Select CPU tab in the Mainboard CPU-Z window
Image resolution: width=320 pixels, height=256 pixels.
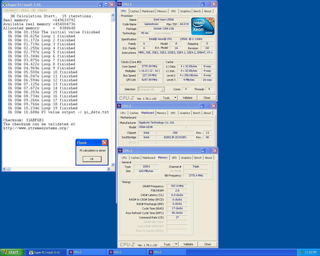coord(123,113)
